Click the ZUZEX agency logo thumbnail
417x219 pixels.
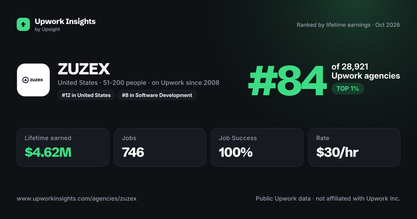(x=33, y=80)
